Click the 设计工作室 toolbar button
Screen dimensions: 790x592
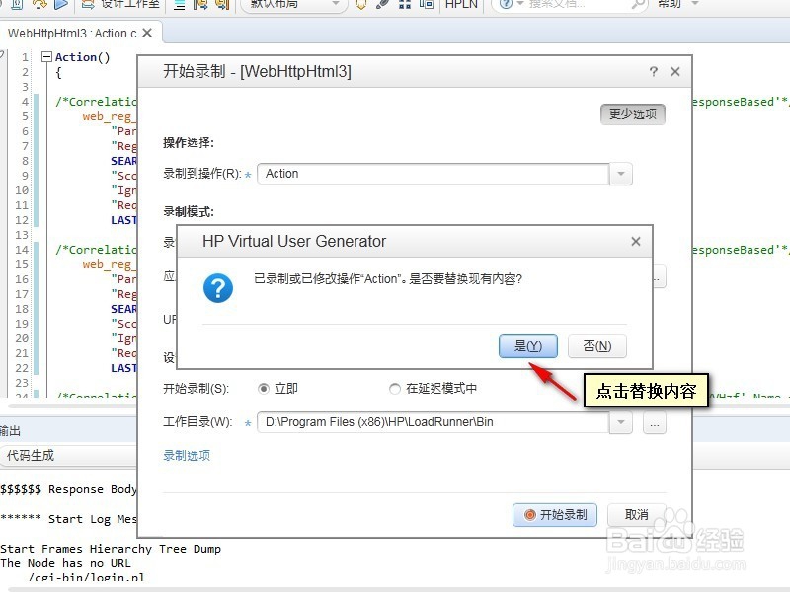120,4
